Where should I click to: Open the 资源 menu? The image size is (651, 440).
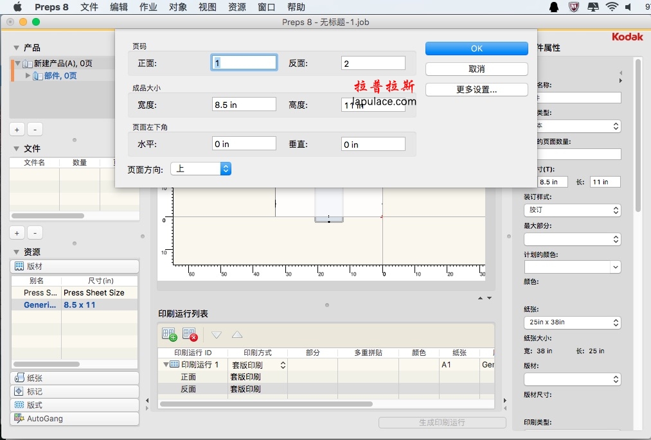[x=237, y=7]
